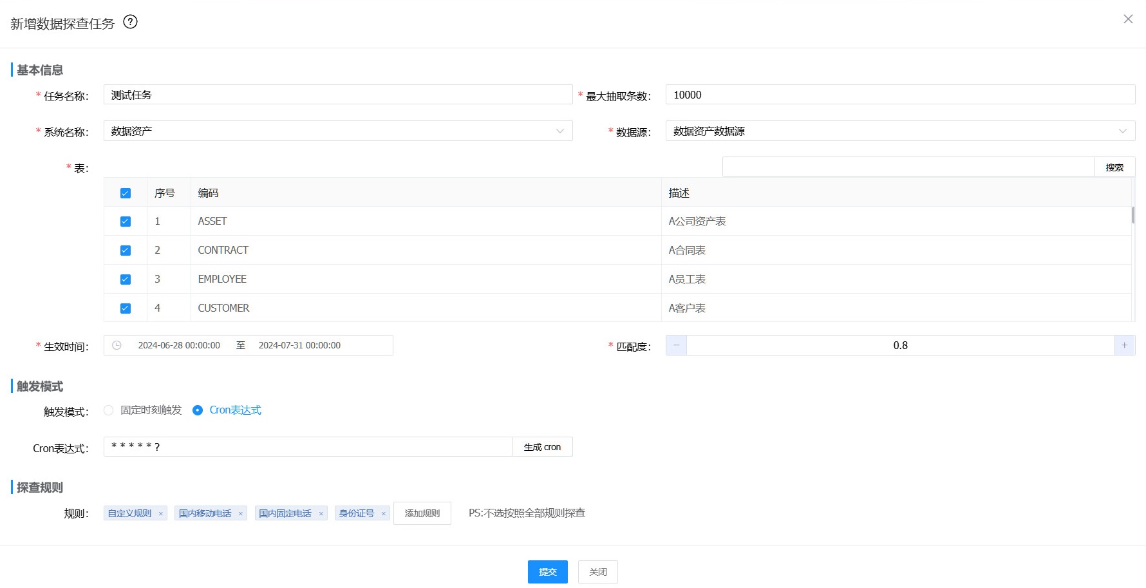The height and width of the screenshot is (588, 1146).
Task: Uncheck the ASSET table row
Action: [126, 222]
